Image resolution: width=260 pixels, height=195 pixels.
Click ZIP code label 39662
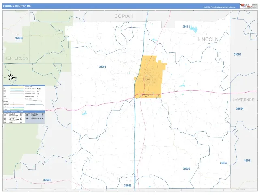click(223, 163)
